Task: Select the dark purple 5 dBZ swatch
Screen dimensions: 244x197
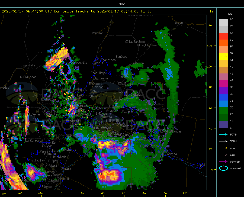Action: click(x=223, y=124)
